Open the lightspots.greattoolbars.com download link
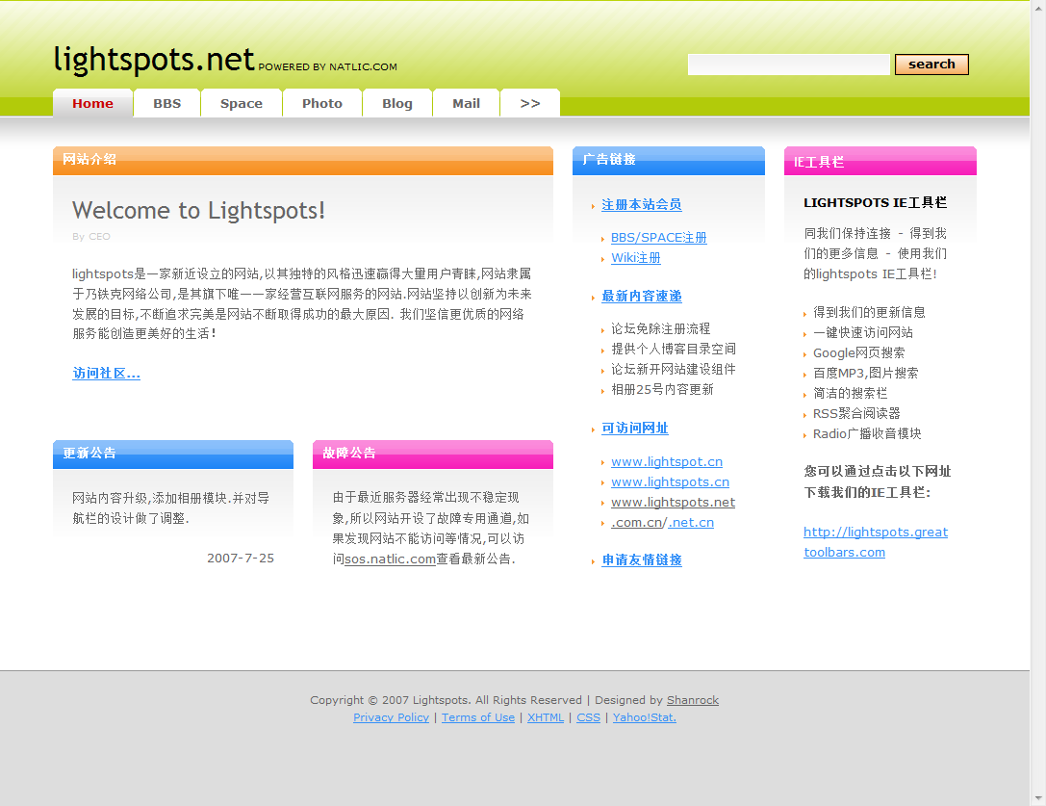The height and width of the screenshot is (806, 1046). (x=876, y=542)
